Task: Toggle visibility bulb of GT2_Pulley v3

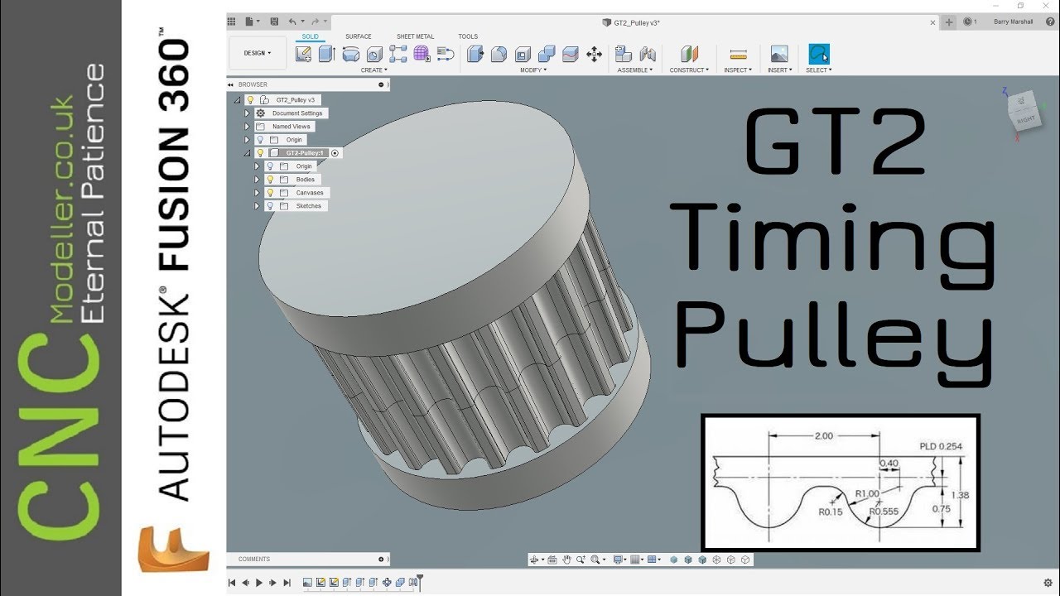Action: coord(250,99)
